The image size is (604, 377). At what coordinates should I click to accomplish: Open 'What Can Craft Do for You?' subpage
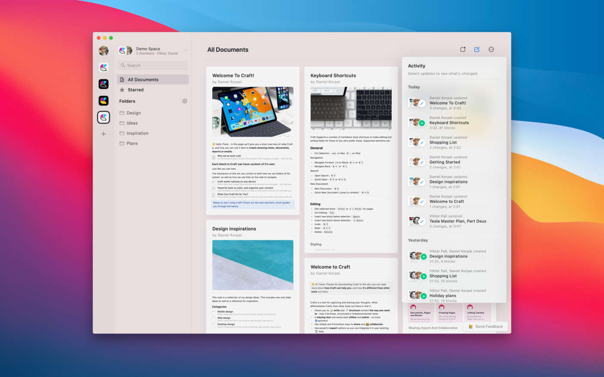253,195
